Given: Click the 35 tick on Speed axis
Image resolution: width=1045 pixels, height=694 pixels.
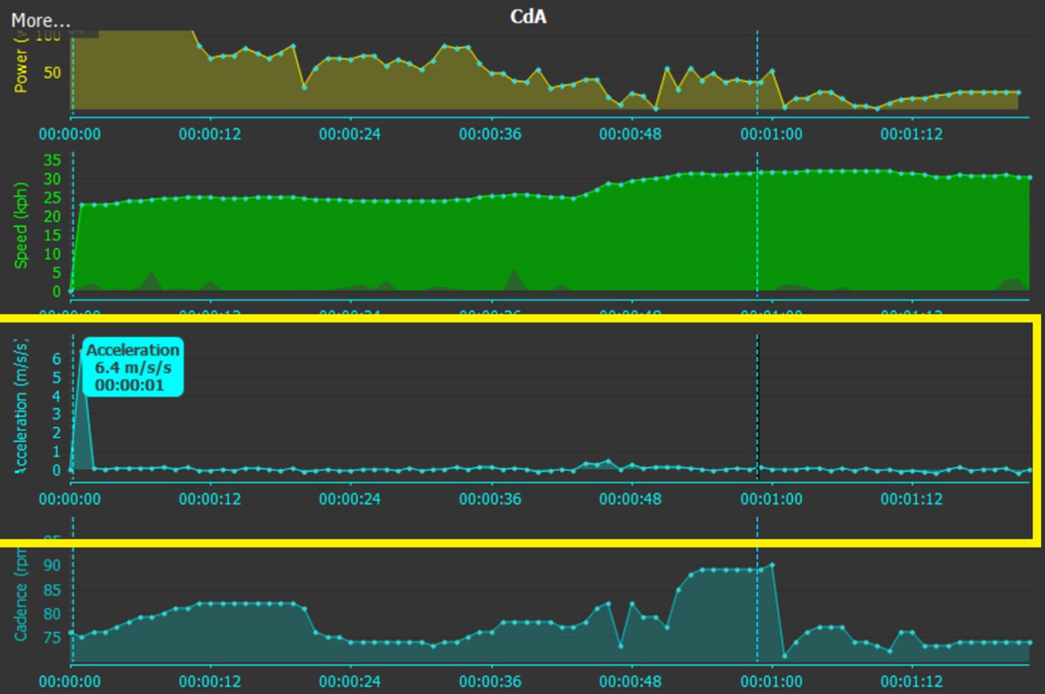Looking at the screenshot, I should (x=52, y=160).
